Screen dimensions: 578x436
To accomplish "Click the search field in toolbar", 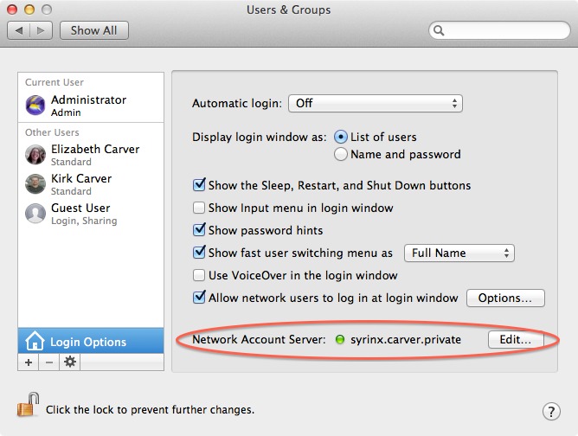I will click(x=502, y=30).
